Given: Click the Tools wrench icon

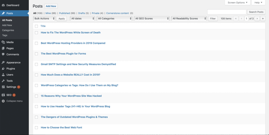Looking at the screenshot, I should tap(3, 81).
